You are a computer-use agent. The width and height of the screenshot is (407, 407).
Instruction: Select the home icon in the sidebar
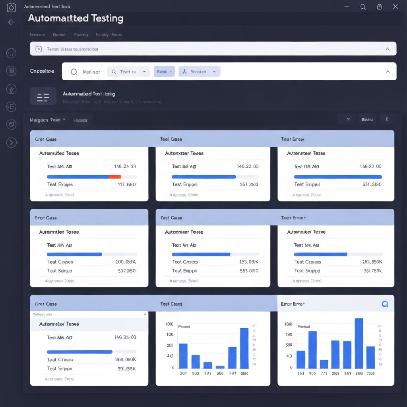pos(11,7)
